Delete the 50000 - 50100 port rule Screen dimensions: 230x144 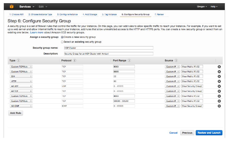219,101
